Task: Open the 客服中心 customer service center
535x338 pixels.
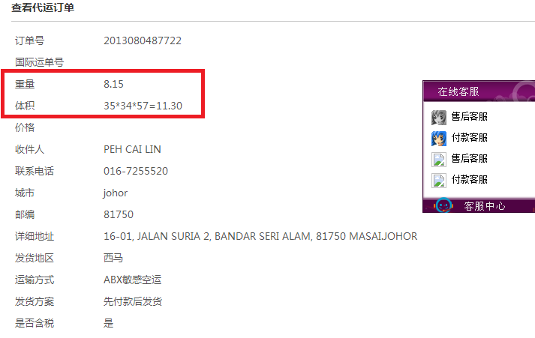Action: [x=485, y=206]
